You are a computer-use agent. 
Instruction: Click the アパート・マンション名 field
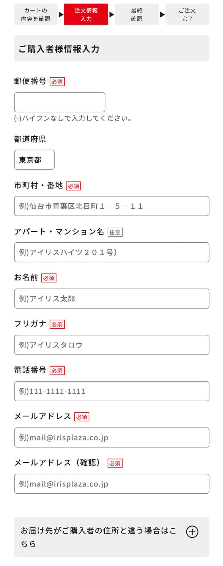(x=111, y=252)
